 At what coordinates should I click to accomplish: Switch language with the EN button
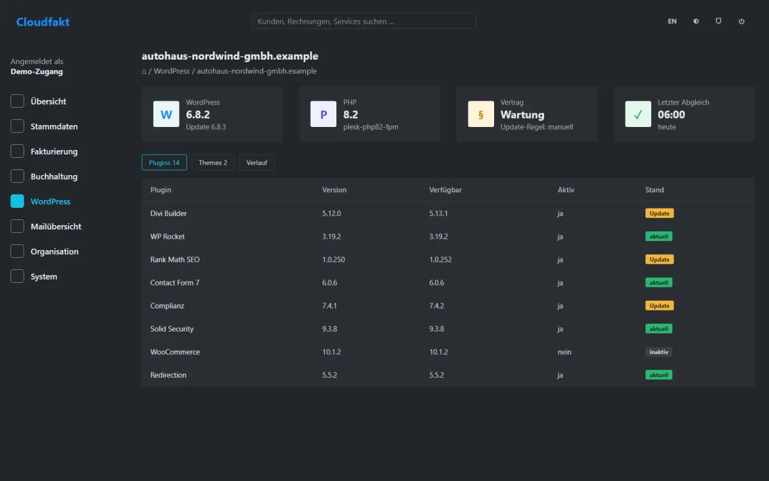[672, 21]
